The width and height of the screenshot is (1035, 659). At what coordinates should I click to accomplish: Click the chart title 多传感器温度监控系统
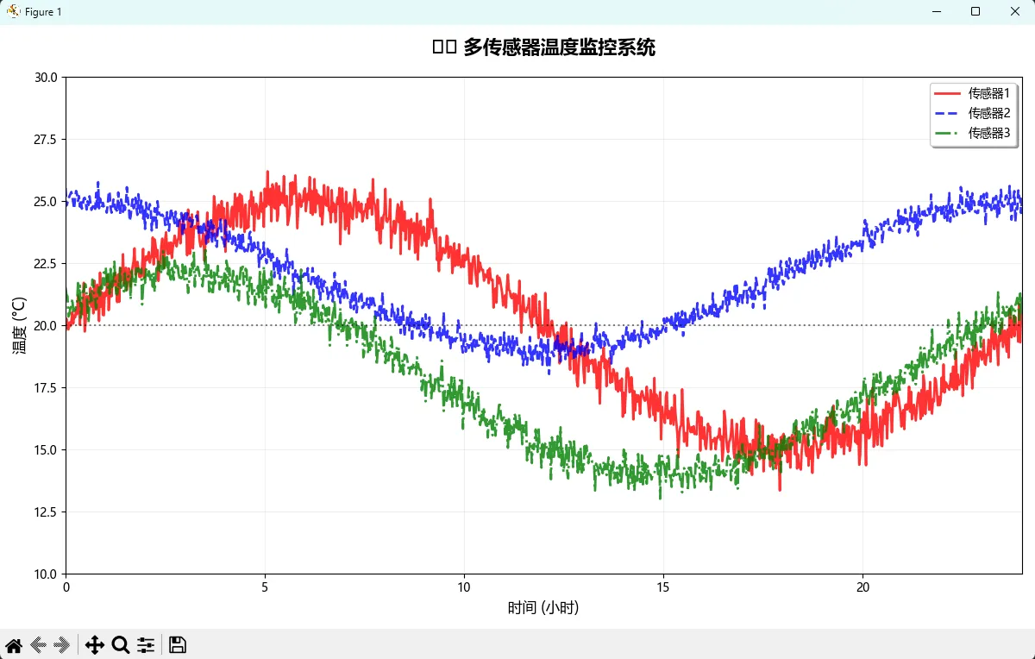click(559, 47)
